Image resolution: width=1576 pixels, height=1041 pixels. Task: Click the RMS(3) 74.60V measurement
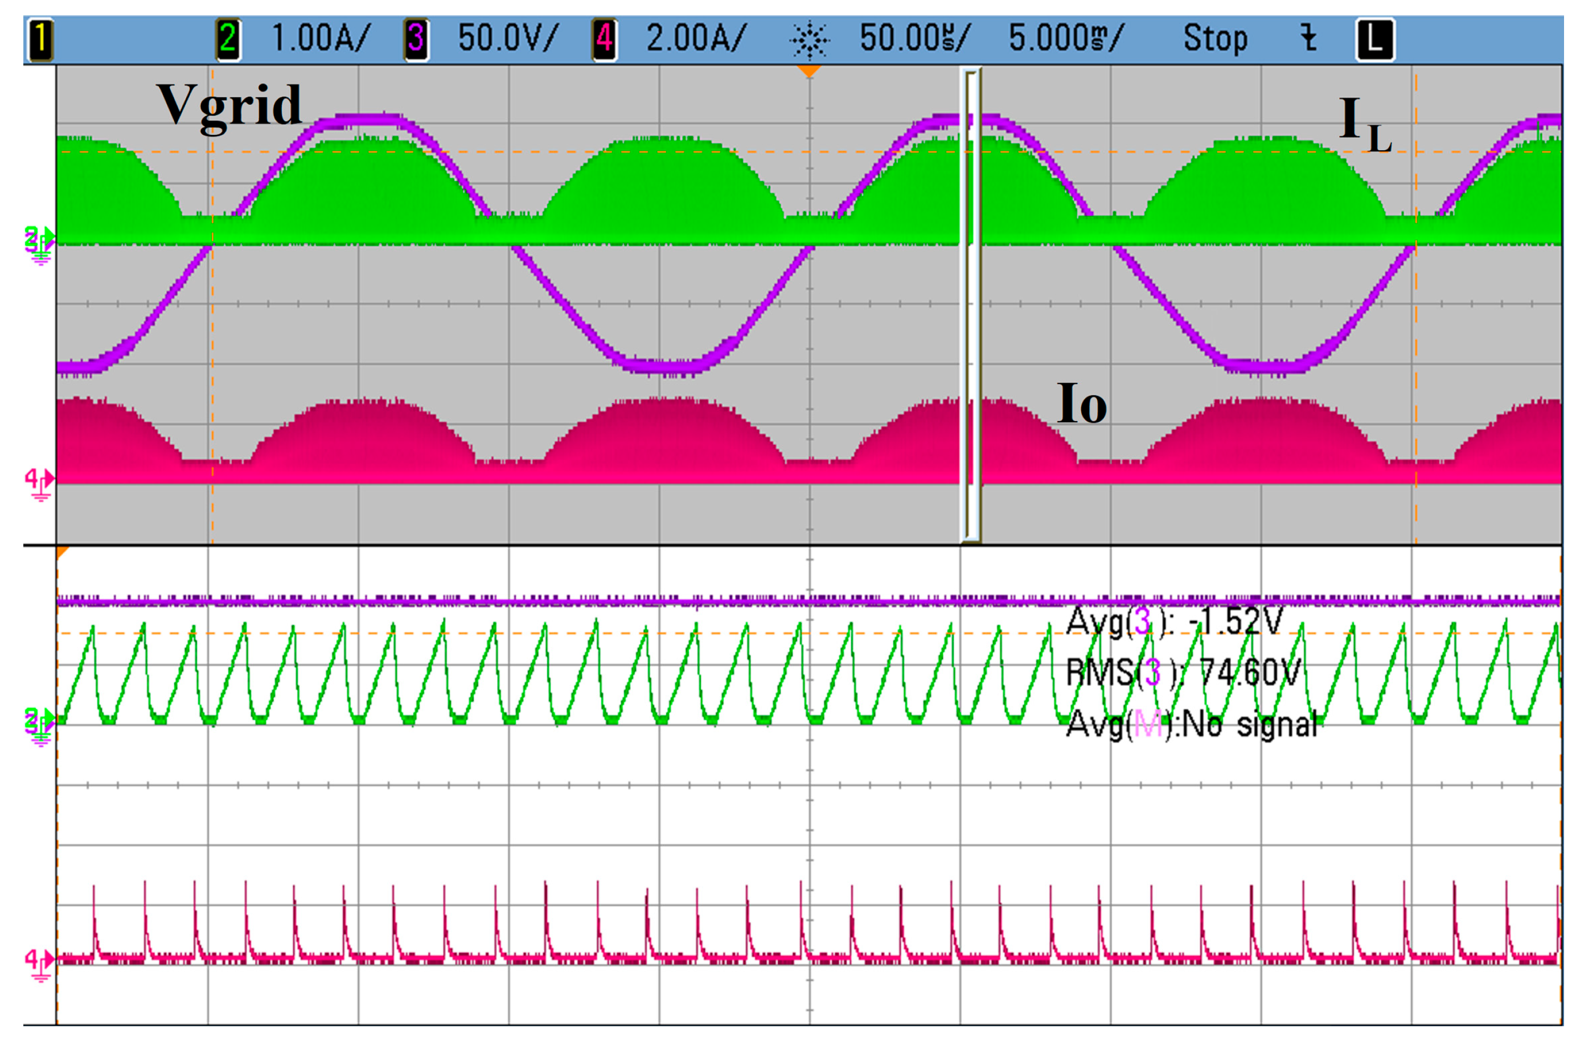(1183, 673)
